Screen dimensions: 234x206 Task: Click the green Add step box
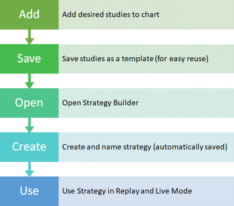(x=29, y=15)
